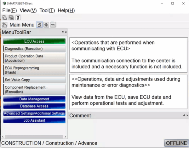Click the OFFLINE status button
This screenshot has width=189, height=148.
[x=176, y=143]
